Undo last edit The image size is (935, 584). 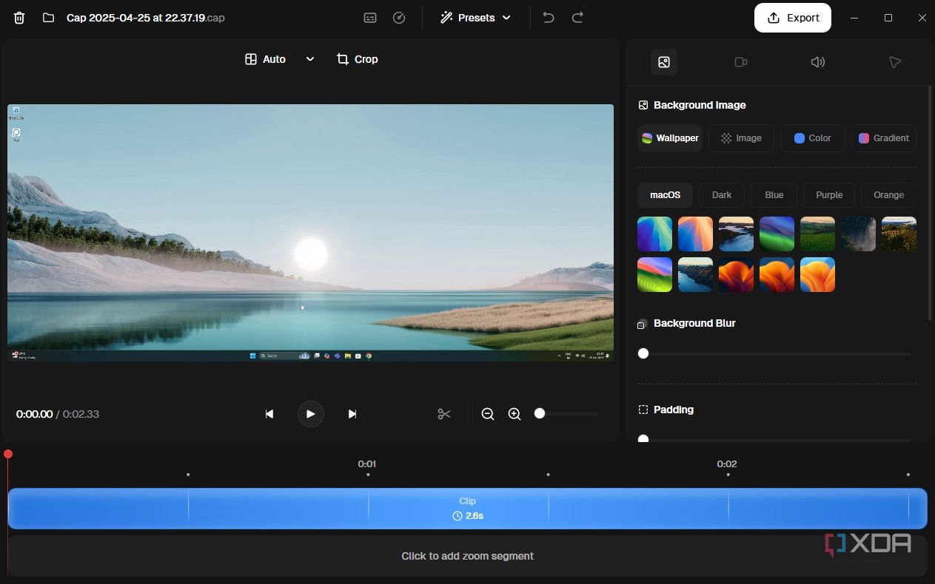549,18
